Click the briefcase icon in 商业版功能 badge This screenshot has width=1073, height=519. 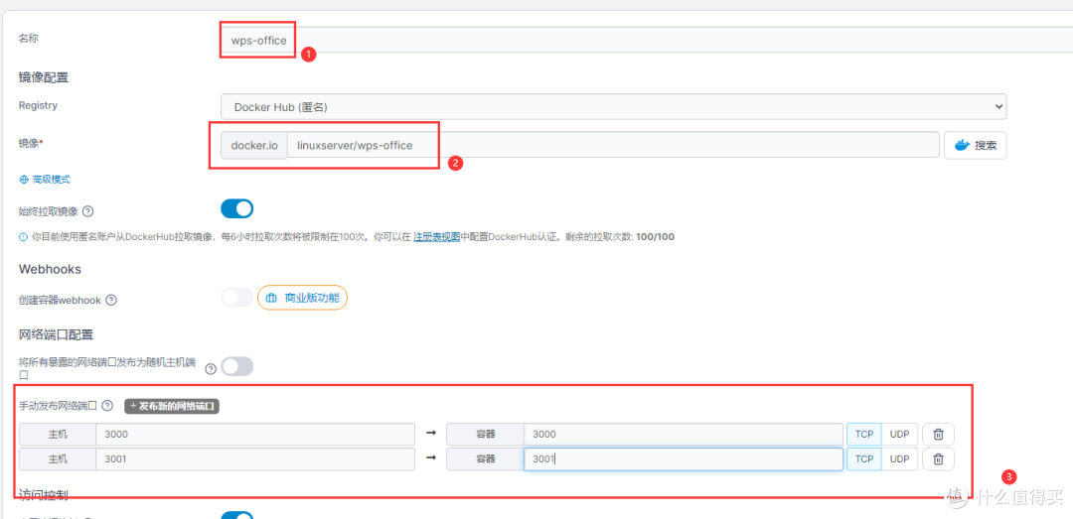click(271, 298)
